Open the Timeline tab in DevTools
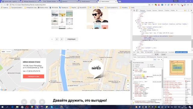 pos(167,11)
